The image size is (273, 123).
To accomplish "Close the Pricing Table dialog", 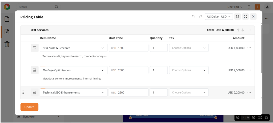I will tap(253, 16).
